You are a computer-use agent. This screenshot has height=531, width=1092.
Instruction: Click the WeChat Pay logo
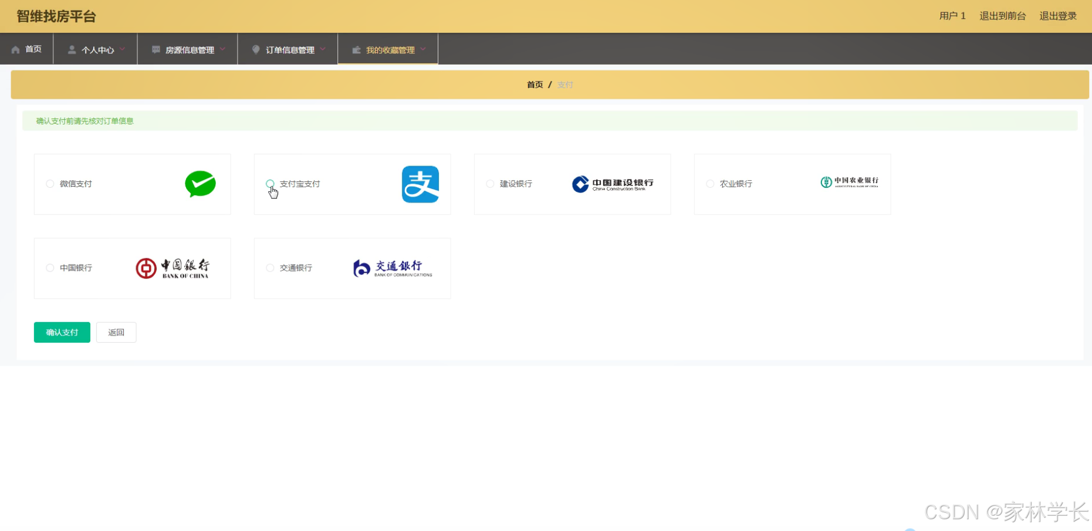200,184
